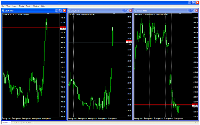Click the 111.05 price on OIL scale
200x125 pixels.
pos(129,105)
